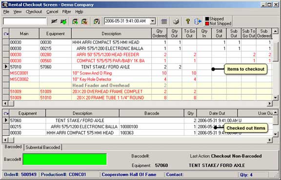Image resolution: width=281 pixels, height=180 pixels.
Task: Open the Checkout menu
Action: (x=34, y=12)
